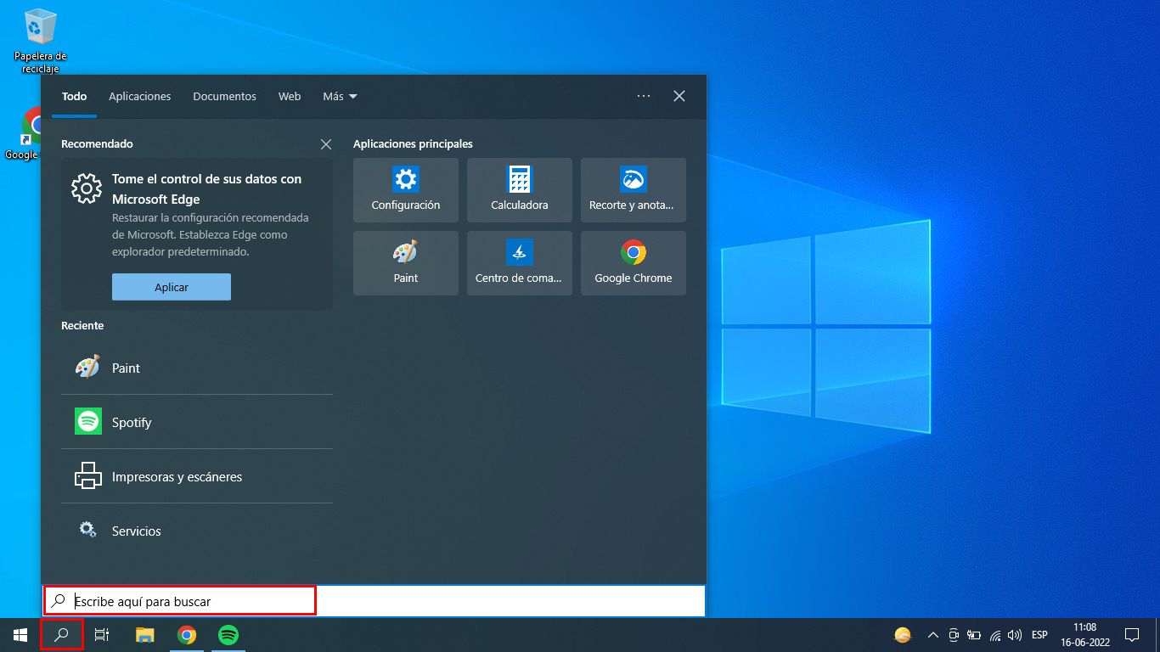Open File Explorer in taskbar
Screen dimensions: 1160x652
pos(145,635)
